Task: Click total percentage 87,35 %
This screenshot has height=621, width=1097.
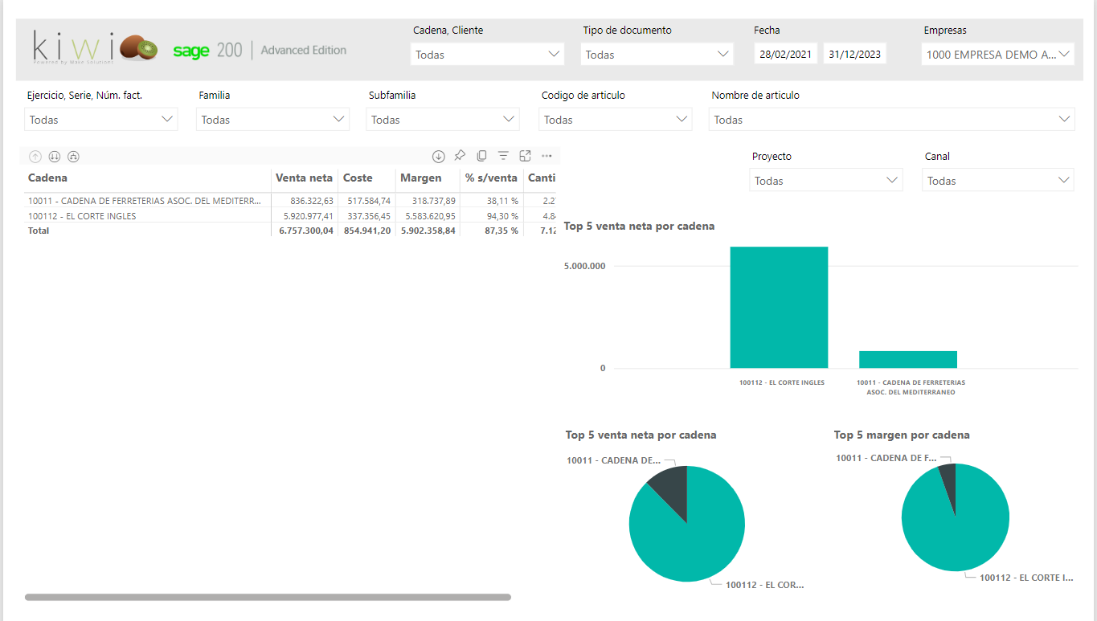Action: 502,231
